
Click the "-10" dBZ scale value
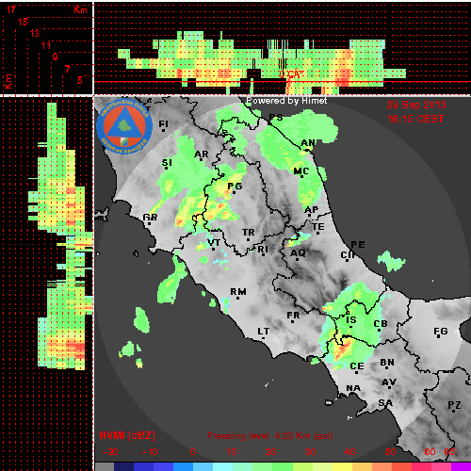point(150,452)
